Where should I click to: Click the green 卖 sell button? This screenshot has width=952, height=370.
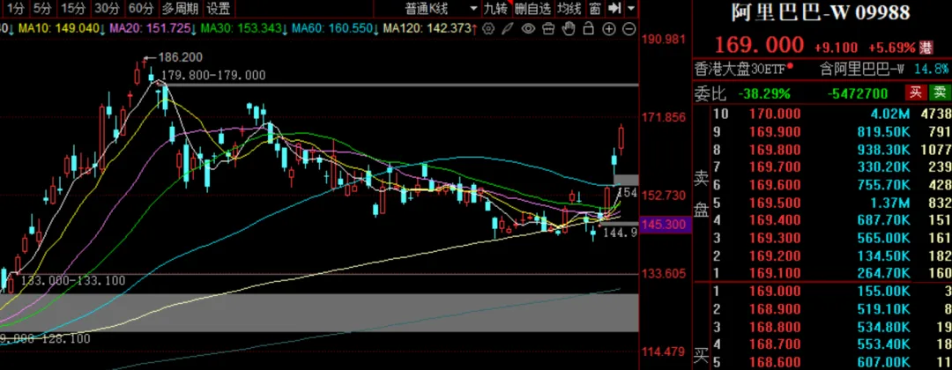(941, 92)
